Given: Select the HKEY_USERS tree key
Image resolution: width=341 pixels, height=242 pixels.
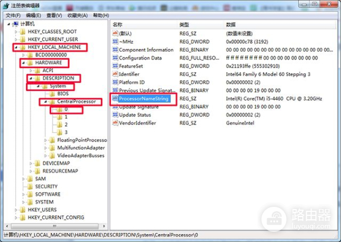Looking at the screenshot, I should coord(42,210).
